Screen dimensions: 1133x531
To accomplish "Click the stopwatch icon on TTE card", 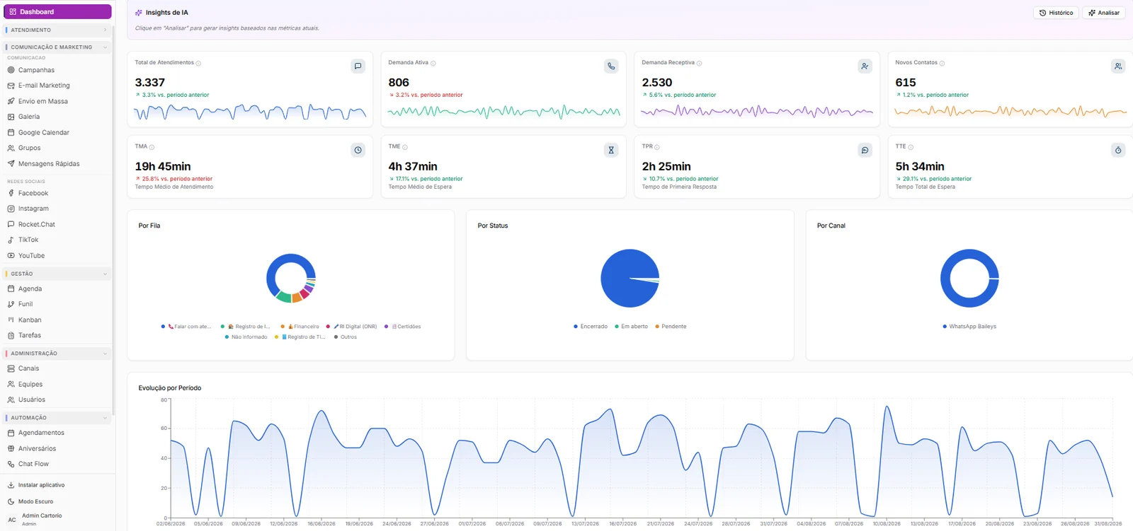I will tap(1118, 150).
